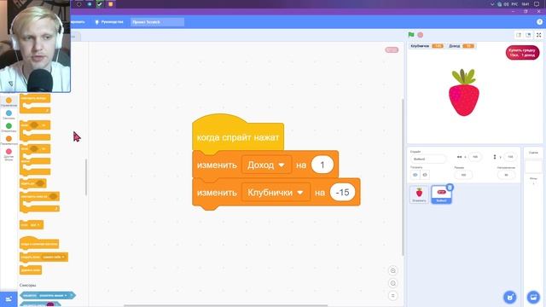This screenshot has height=307, width=546.
Task: Open the choose a sprite button
Action: [x=510, y=298]
